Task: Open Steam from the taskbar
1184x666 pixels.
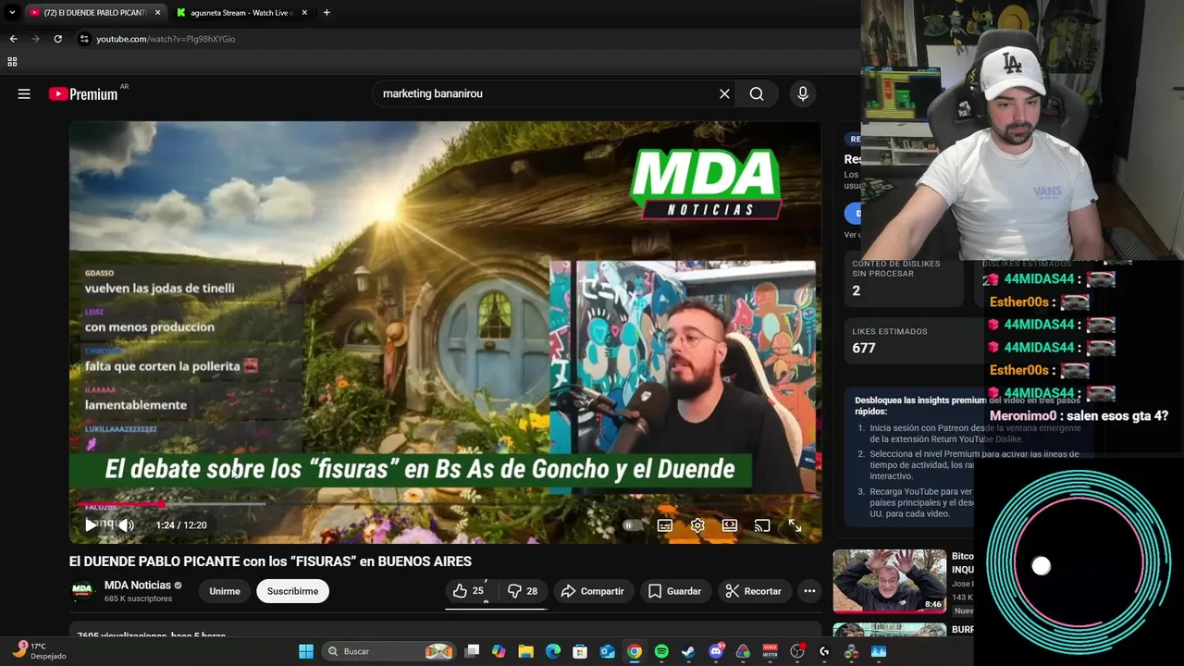Action: click(688, 651)
